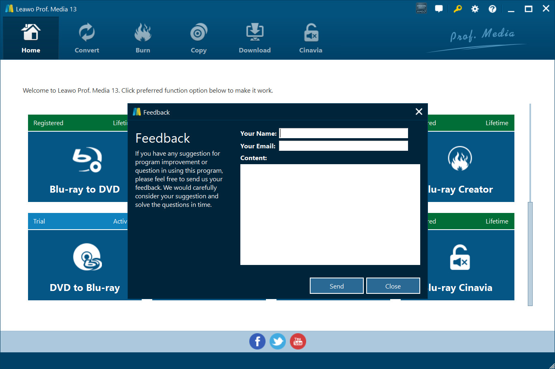The height and width of the screenshot is (369, 555).
Task: Open the Burn module
Action: click(143, 39)
